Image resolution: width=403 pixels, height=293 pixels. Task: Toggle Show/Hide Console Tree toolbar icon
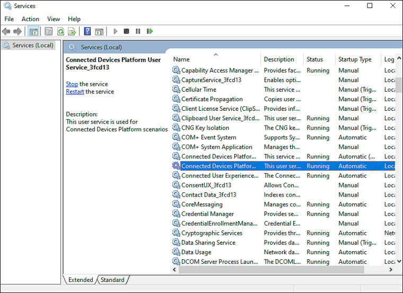tap(33, 32)
